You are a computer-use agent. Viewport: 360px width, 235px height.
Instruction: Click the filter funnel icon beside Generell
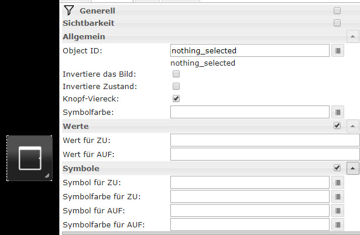(x=68, y=10)
